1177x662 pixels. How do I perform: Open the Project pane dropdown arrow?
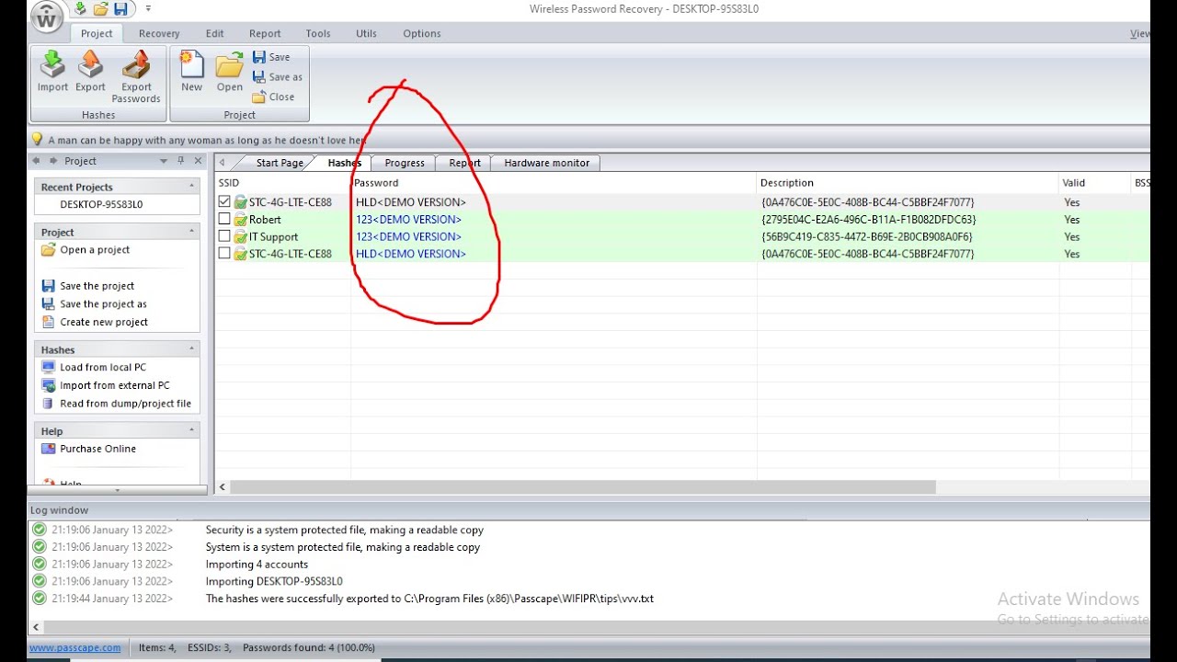coord(164,161)
